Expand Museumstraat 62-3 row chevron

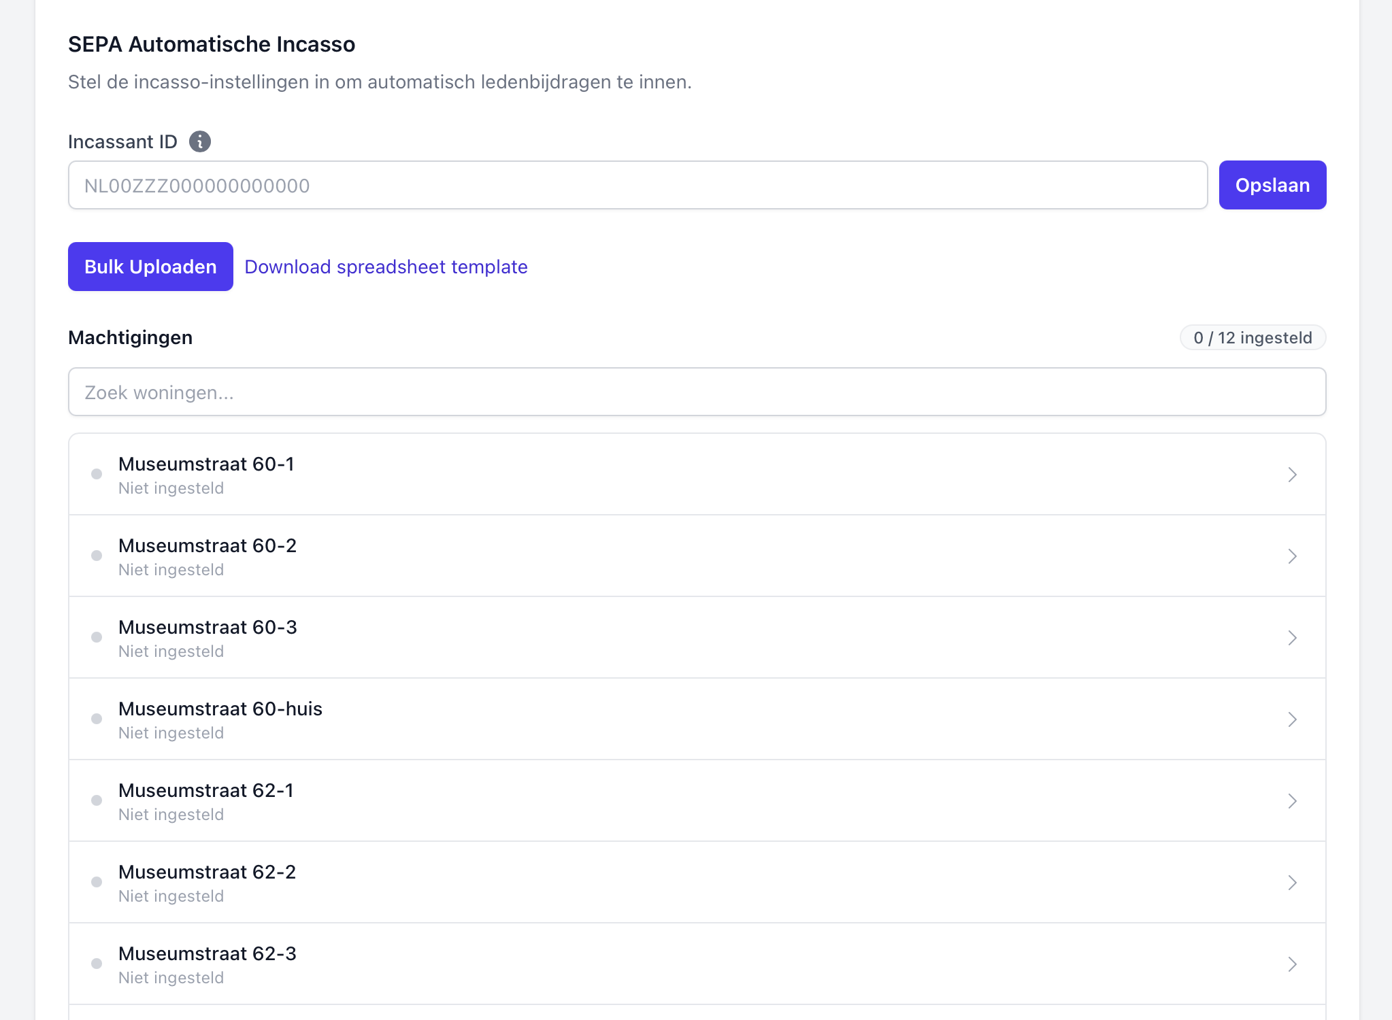coord(1292,964)
